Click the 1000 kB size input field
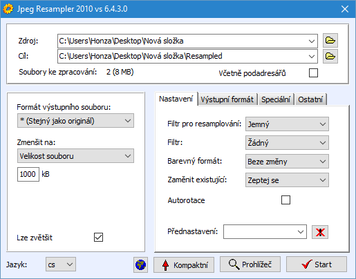The height and width of the screenshot is (279, 356). 28,174
